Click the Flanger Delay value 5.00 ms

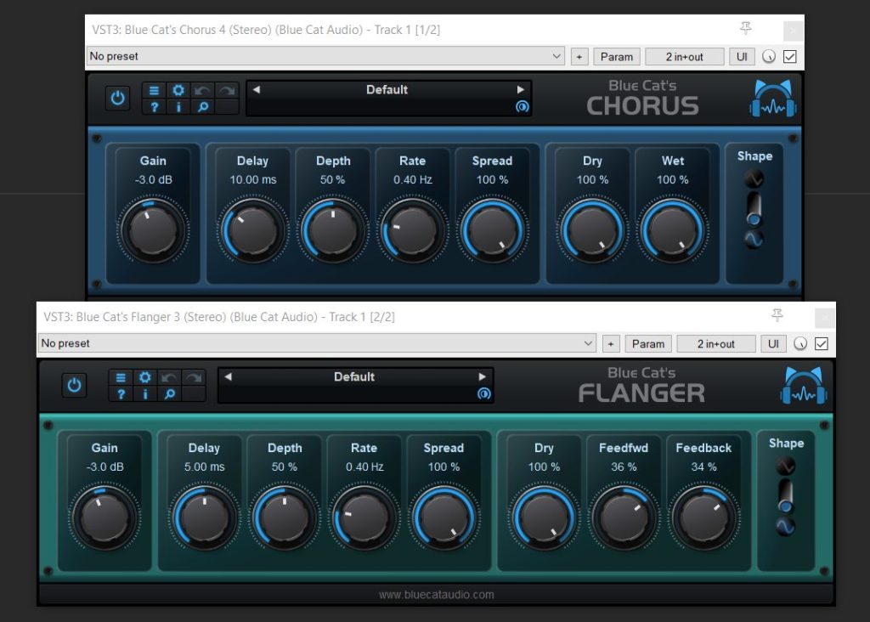click(x=204, y=467)
